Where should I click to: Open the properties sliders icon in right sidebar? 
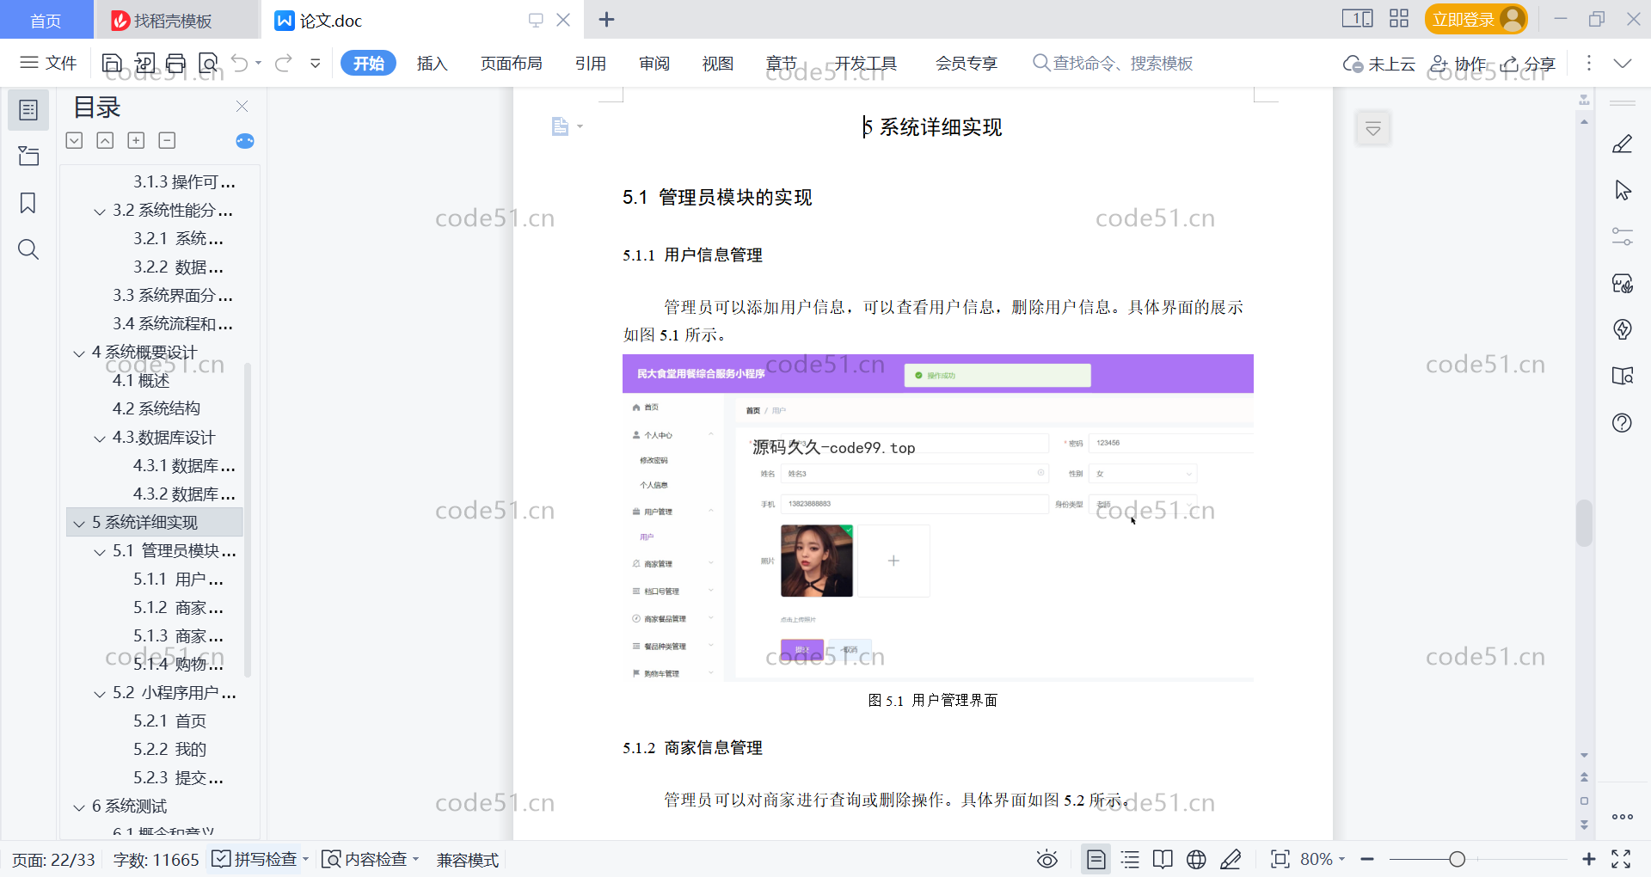pyautogui.click(x=1623, y=236)
